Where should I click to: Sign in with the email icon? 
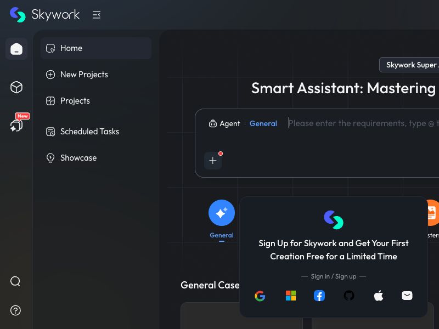(407, 296)
